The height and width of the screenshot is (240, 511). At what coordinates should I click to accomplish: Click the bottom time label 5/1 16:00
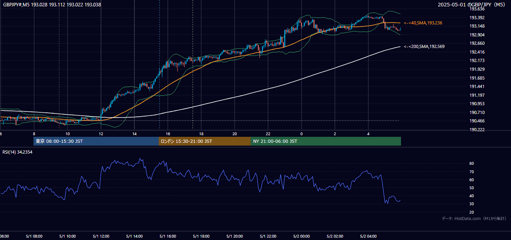point(168,236)
